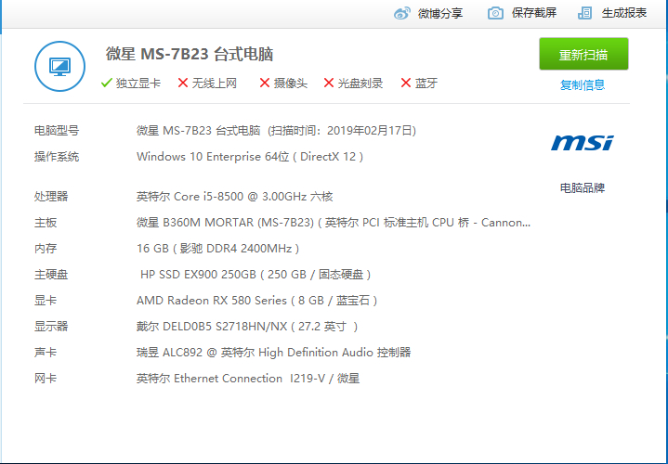
Task: Click the 无线上网 feature label
Action: click(215, 83)
